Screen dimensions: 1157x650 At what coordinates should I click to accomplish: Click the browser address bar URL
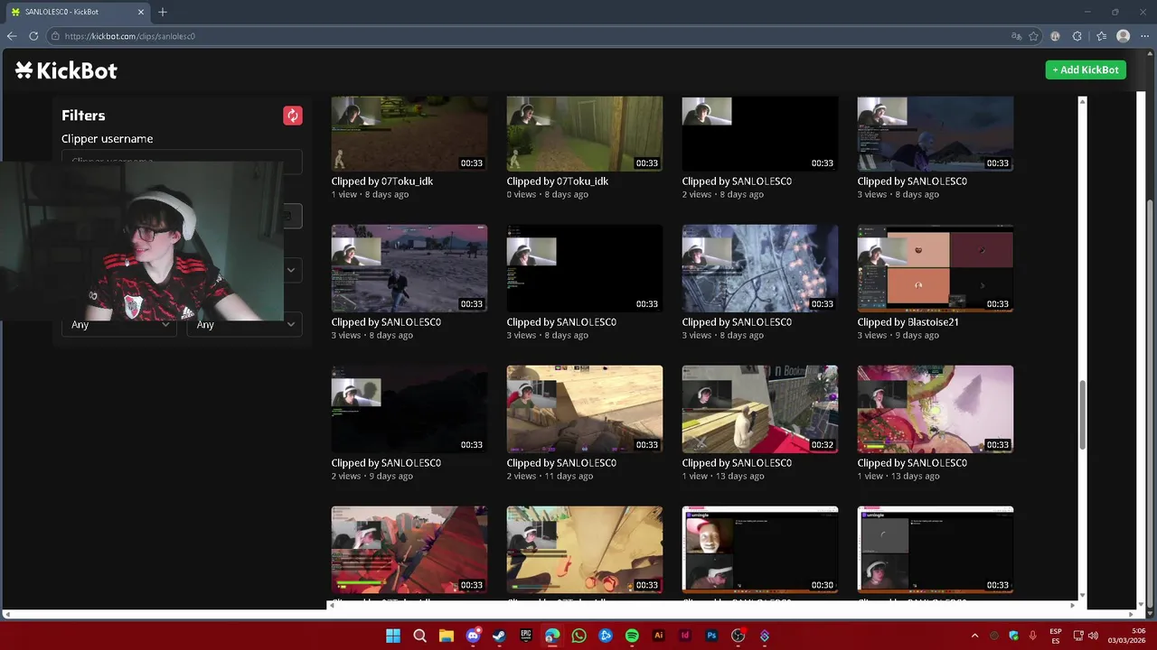click(x=129, y=36)
